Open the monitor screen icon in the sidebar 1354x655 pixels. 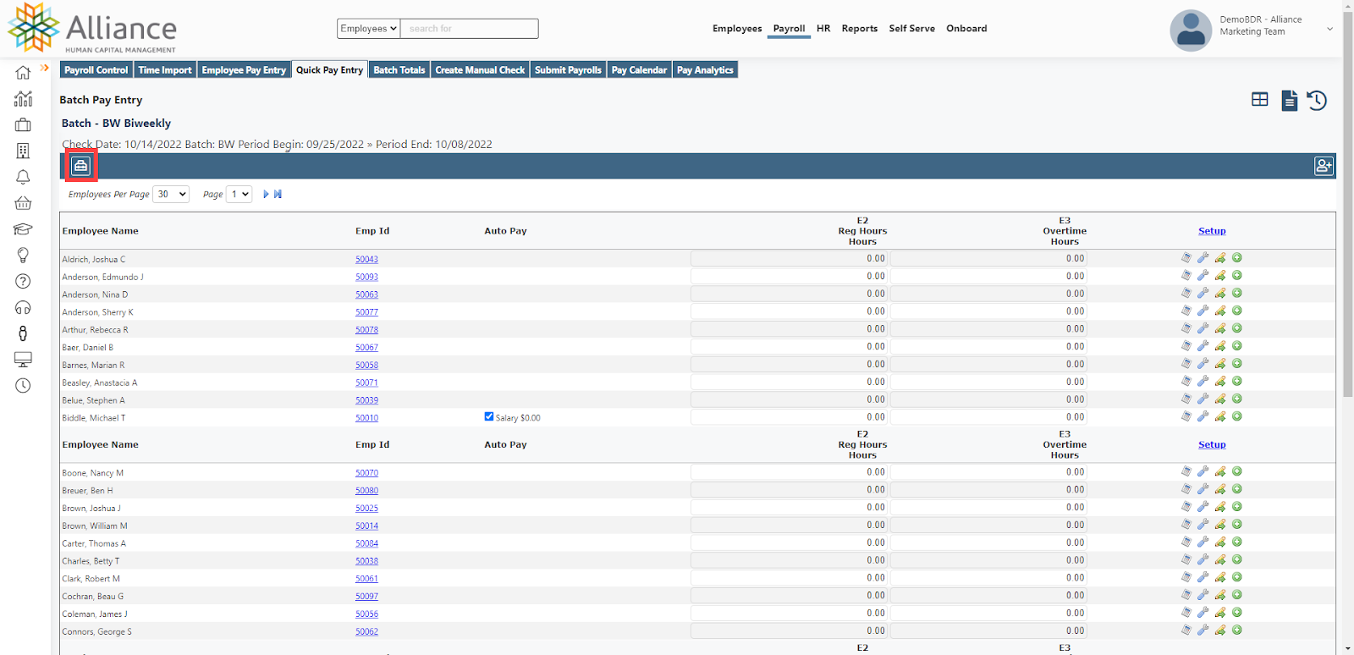click(23, 360)
